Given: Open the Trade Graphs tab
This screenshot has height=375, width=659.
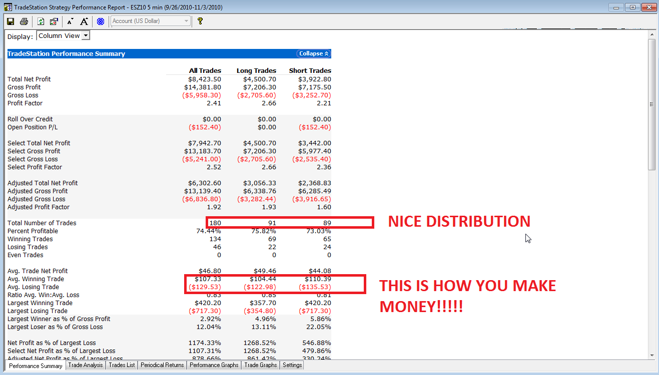Looking at the screenshot, I should pyautogui.click(x=261, y=365).
